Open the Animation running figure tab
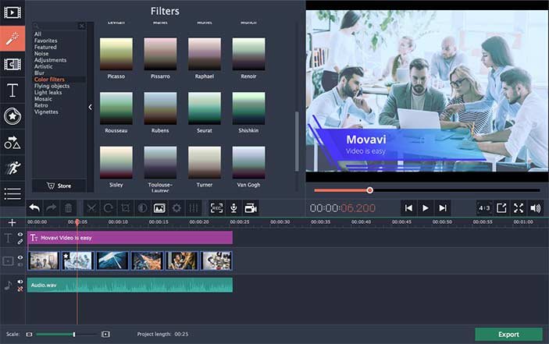 click(12, 168)
